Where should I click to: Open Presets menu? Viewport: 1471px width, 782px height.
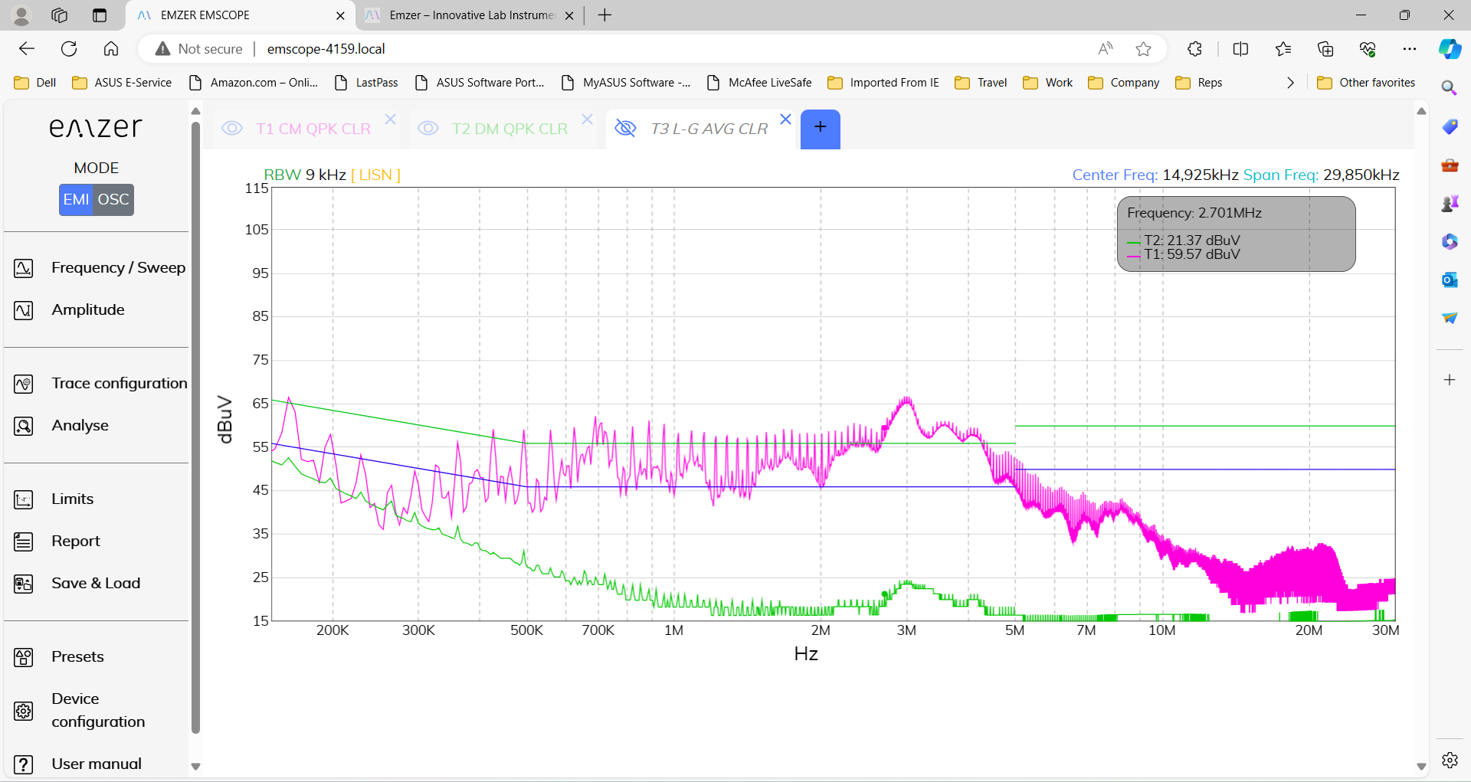[77, 657]
